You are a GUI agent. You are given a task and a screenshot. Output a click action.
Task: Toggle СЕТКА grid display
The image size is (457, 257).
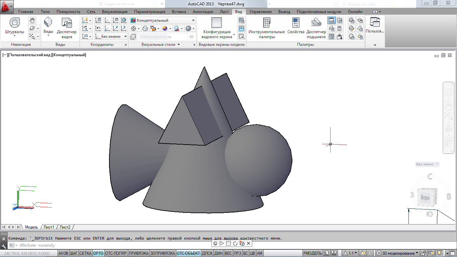(x=85, y=253)
